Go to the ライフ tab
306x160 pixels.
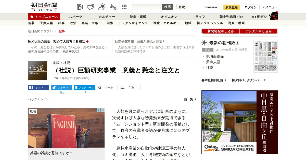(200, 17)
